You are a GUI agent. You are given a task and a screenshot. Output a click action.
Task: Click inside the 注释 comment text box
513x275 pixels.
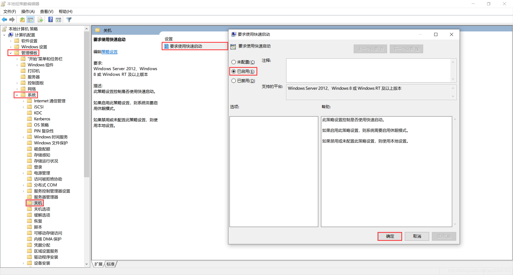click(368, 70)
